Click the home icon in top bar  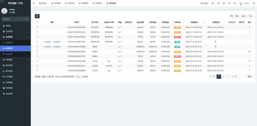coord(213,3)
